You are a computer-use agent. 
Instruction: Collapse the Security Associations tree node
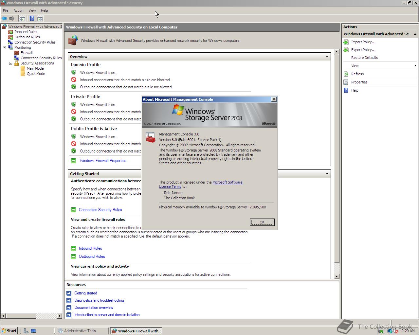point(10,63)
